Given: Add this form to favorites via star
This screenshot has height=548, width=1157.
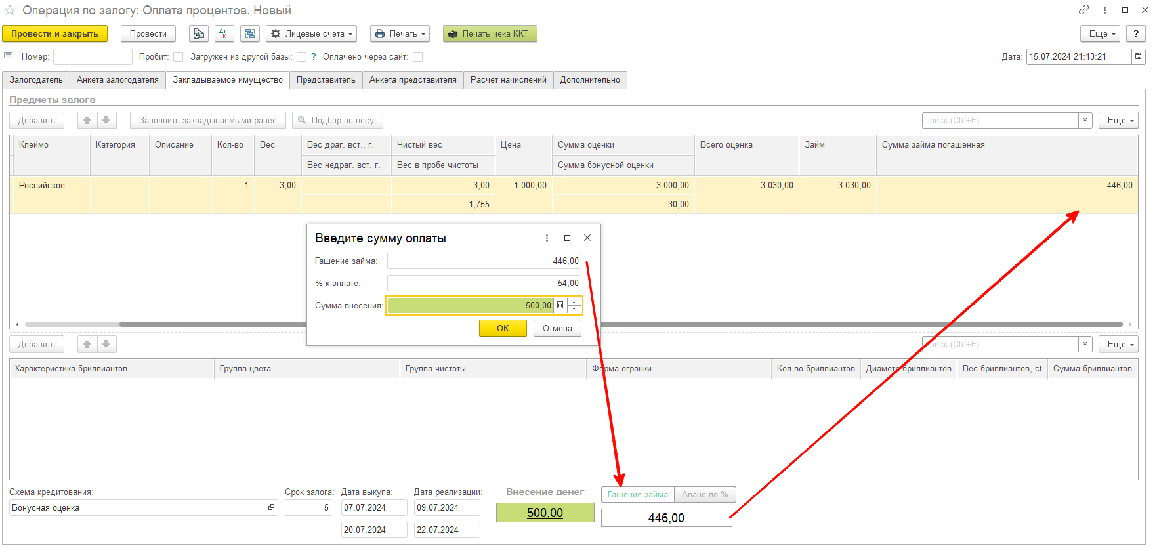Looking at the screenshot, I should click(10, 11).
